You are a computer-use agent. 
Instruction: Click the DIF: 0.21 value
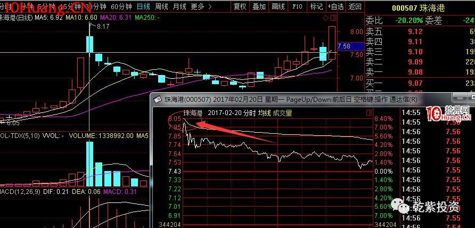coord(55,192)
